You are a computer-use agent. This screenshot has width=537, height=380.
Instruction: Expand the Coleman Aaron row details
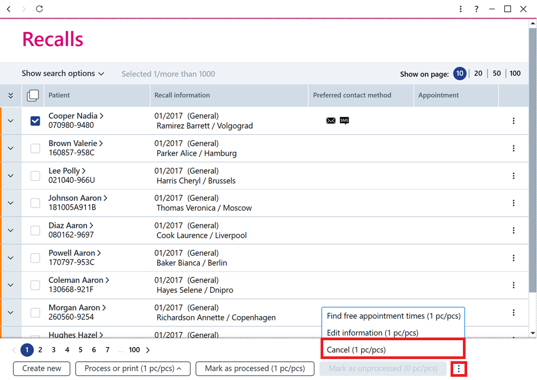(11, 285)
